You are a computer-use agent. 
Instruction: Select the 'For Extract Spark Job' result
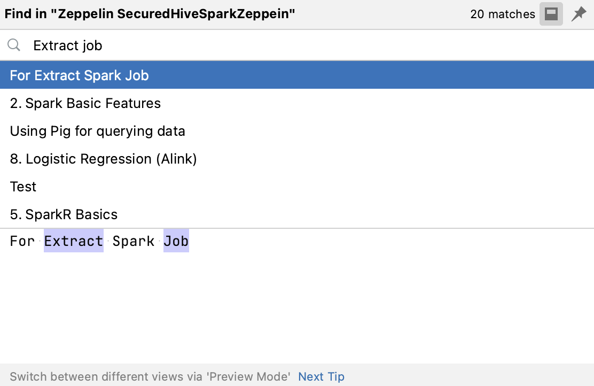pyautogui.click(x=297, y=75)
